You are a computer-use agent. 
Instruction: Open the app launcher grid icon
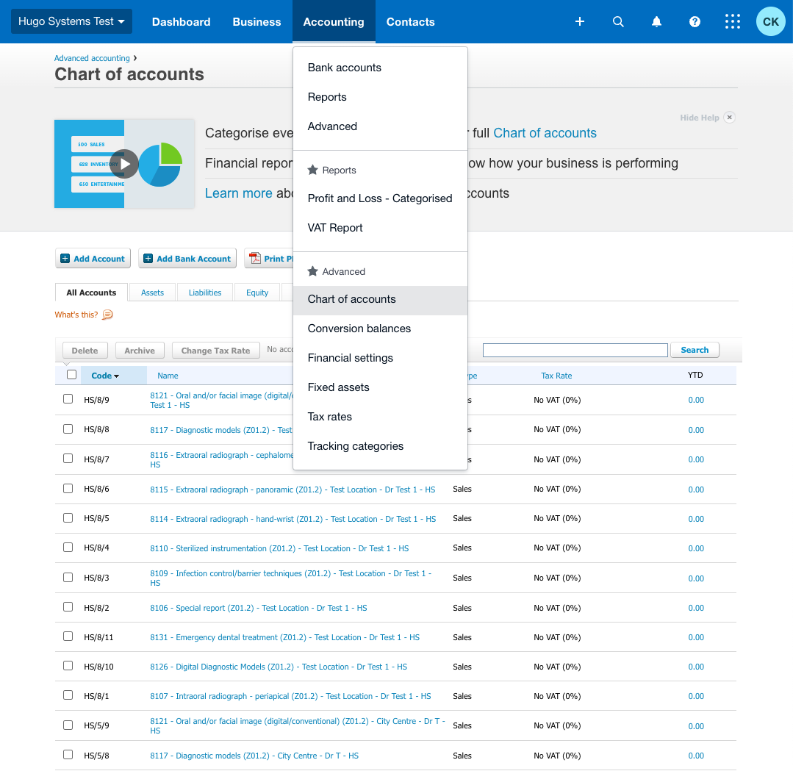point(732,21)
